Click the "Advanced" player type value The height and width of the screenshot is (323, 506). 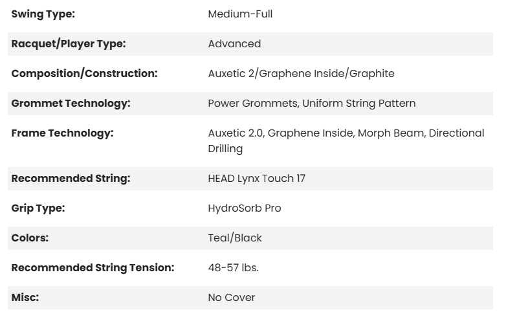[x=234, y=44]
